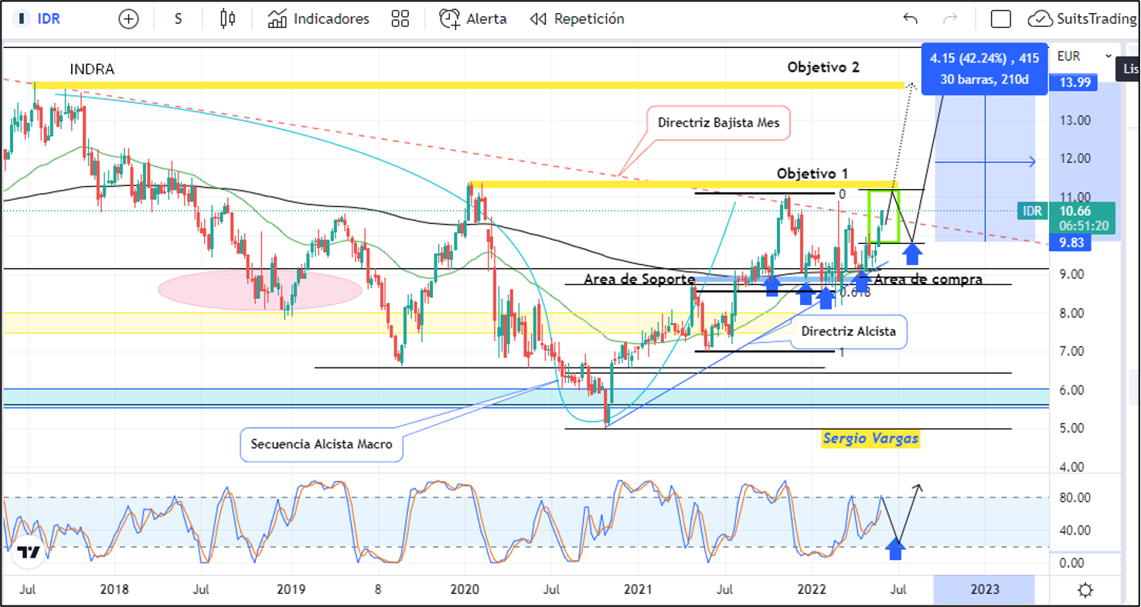Open the SuitsTrading saved layout menu
The width and height of the screenshot is (1141, 607).
pos(1081,19)
